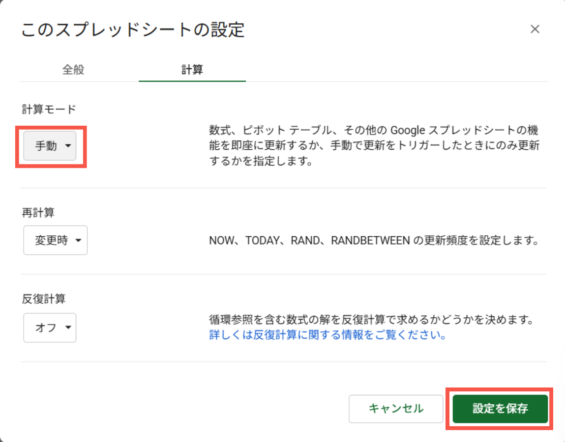Open the 変更時 recalculation dropdown
Viewport: 565px width, 442px height.
[56, 240]
